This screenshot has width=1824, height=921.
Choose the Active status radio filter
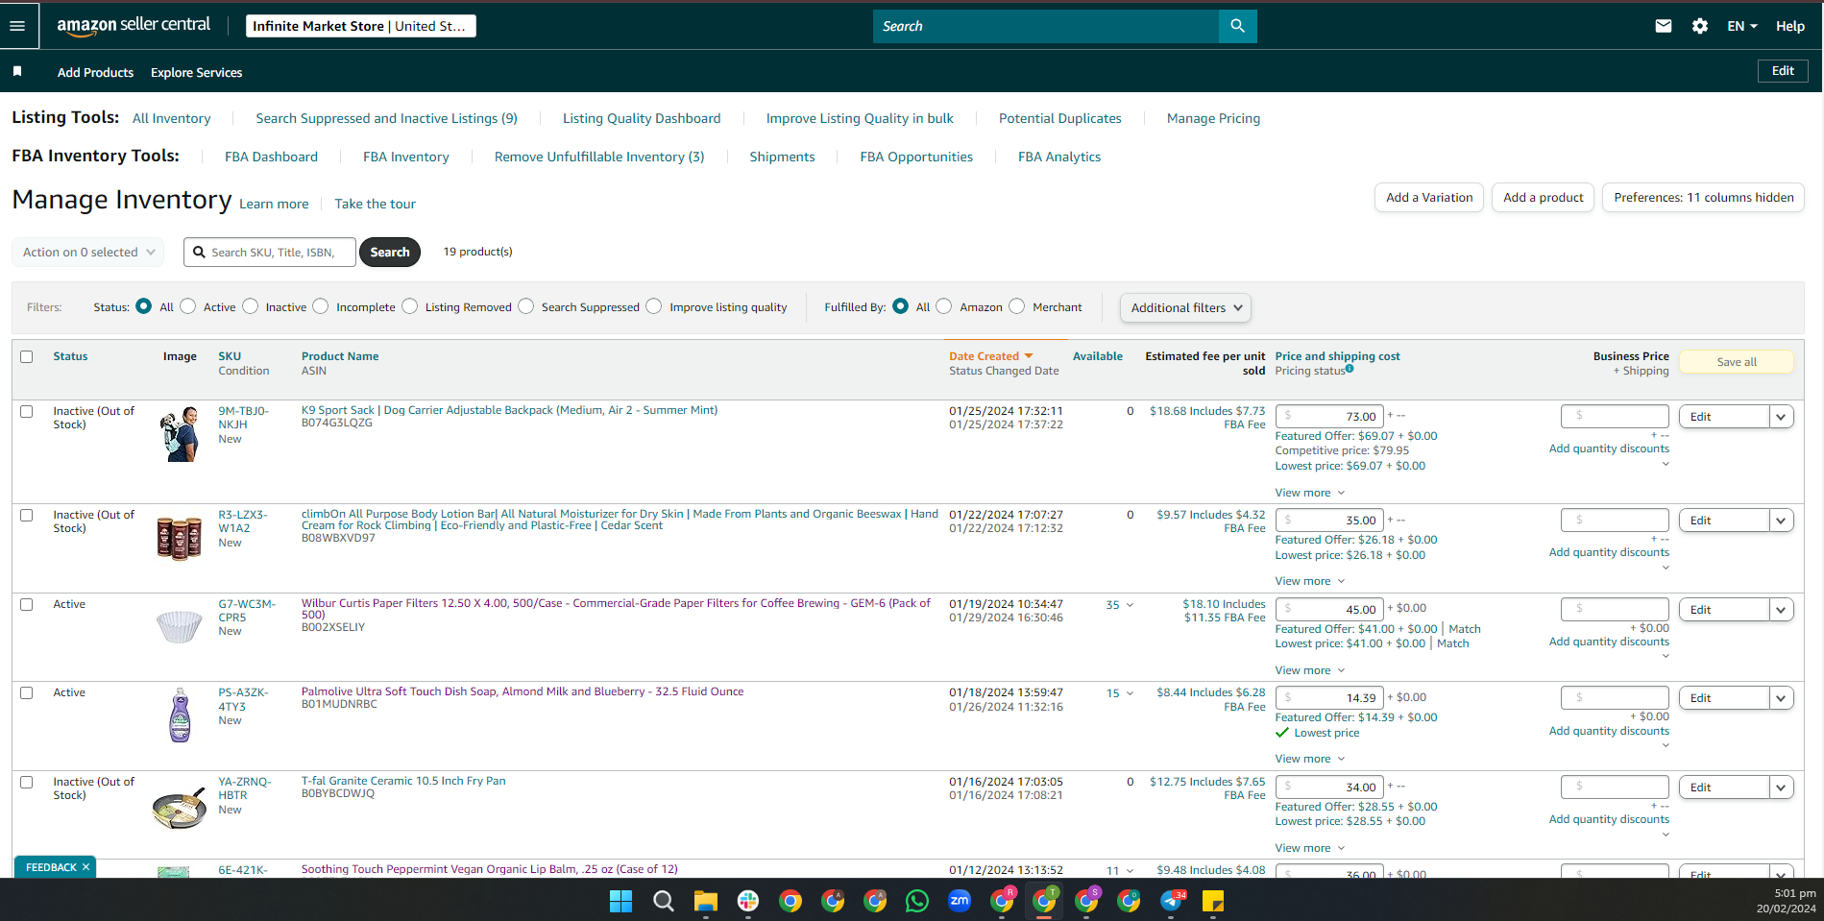coord(188,306)
